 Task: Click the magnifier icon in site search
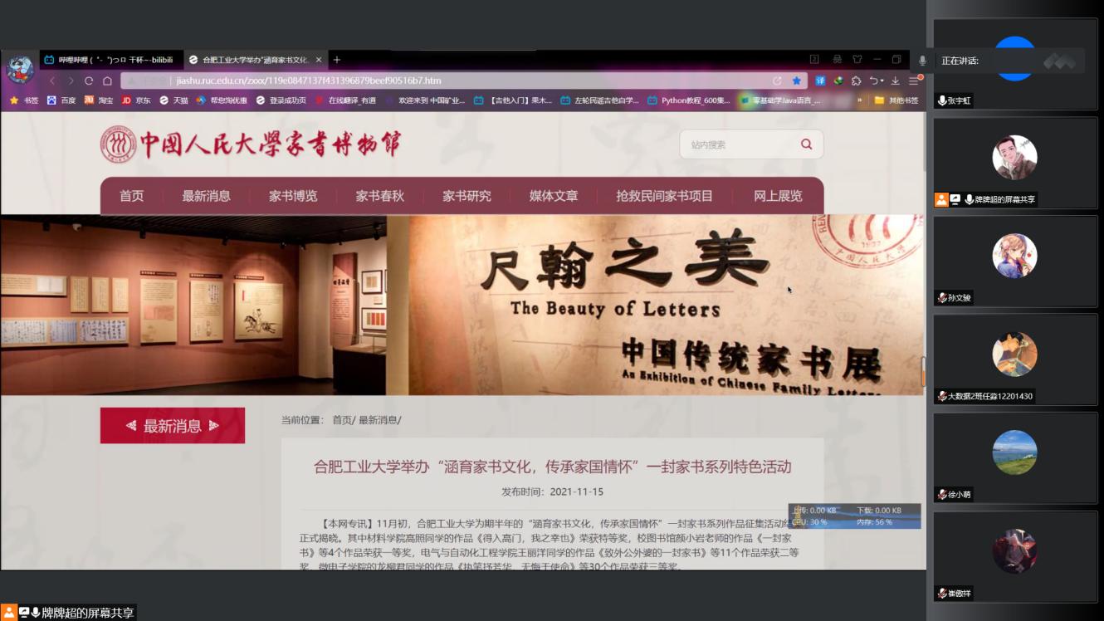pos(806,144)
